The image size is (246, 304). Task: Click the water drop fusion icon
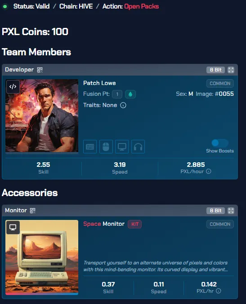(130, 94)
